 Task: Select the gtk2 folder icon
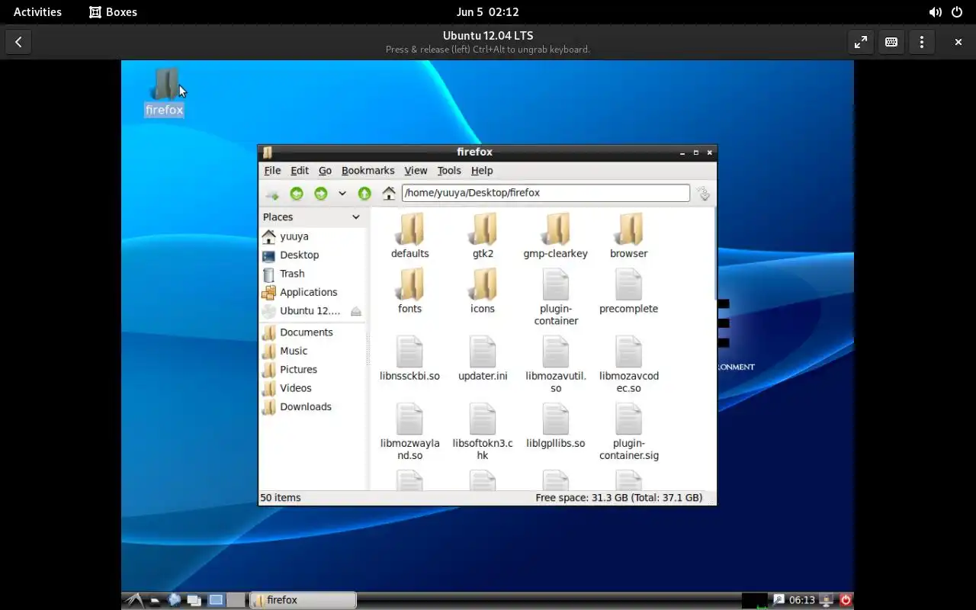483,229
